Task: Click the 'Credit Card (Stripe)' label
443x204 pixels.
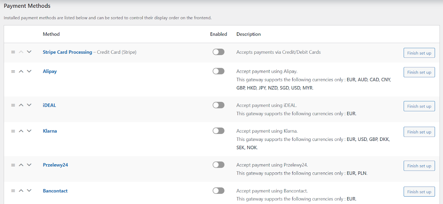Action: [117, 52]
